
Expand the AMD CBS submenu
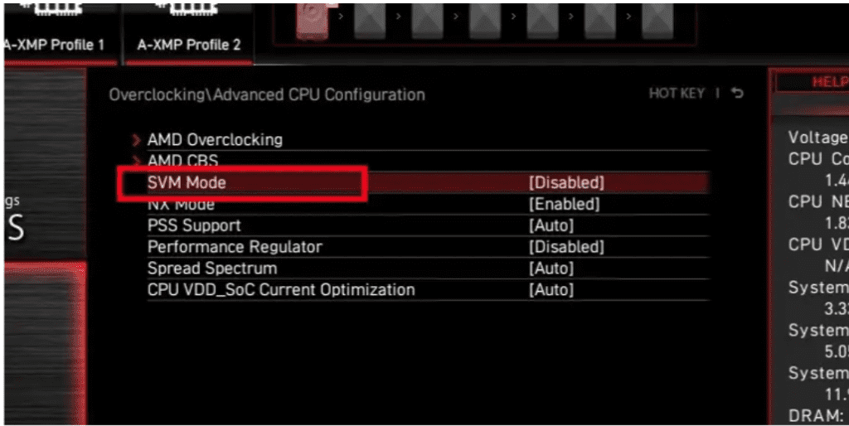(182, 160)
